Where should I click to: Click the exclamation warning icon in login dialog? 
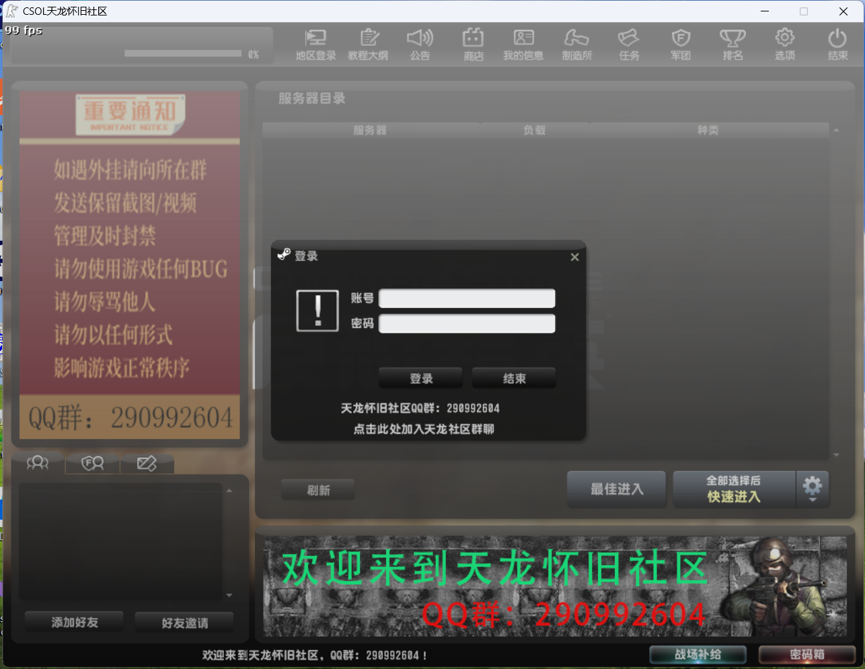(x=317, y=311)
